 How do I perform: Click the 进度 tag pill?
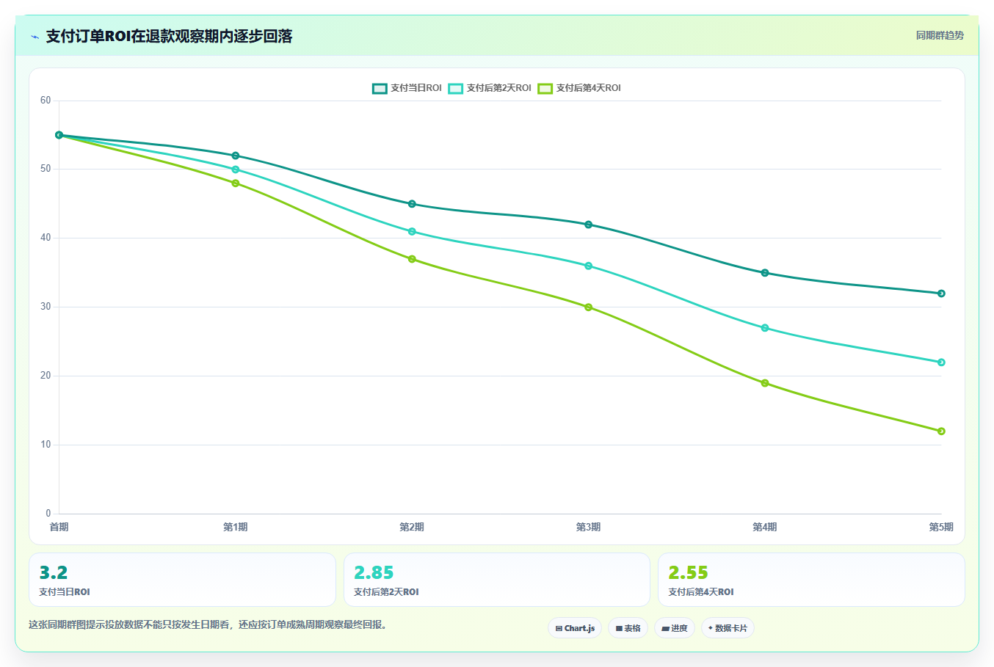(x=675, y=628)
